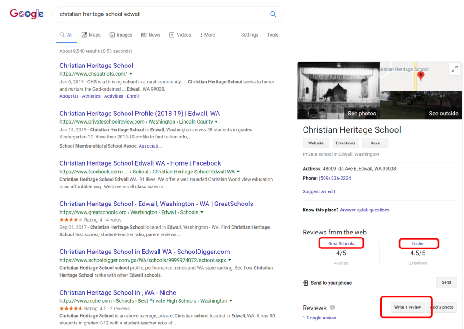Click the help icon next to Reviews
The width and height of the screenshot is (464, 329).
[x=333, y=307]
